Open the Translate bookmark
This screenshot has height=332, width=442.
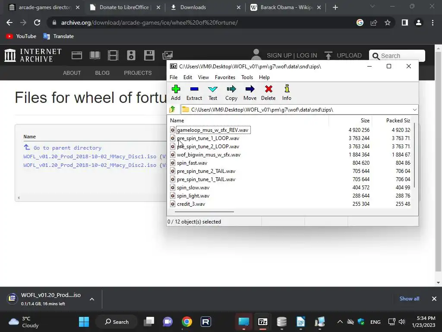(x=59, y=36)
